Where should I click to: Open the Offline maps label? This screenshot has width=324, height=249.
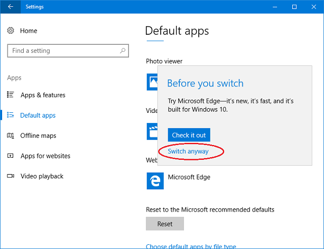point(38,136)
